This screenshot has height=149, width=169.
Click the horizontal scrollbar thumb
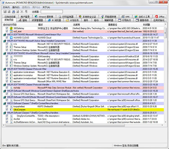(65, 125)
